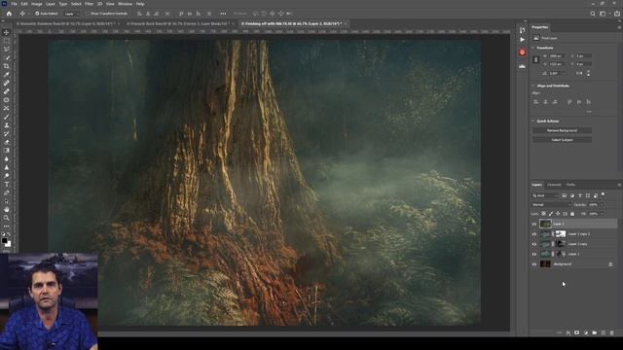Toggle the Auto-Select checkbox
This screenshot has height=350, width=623.
[x=37, y=14]
